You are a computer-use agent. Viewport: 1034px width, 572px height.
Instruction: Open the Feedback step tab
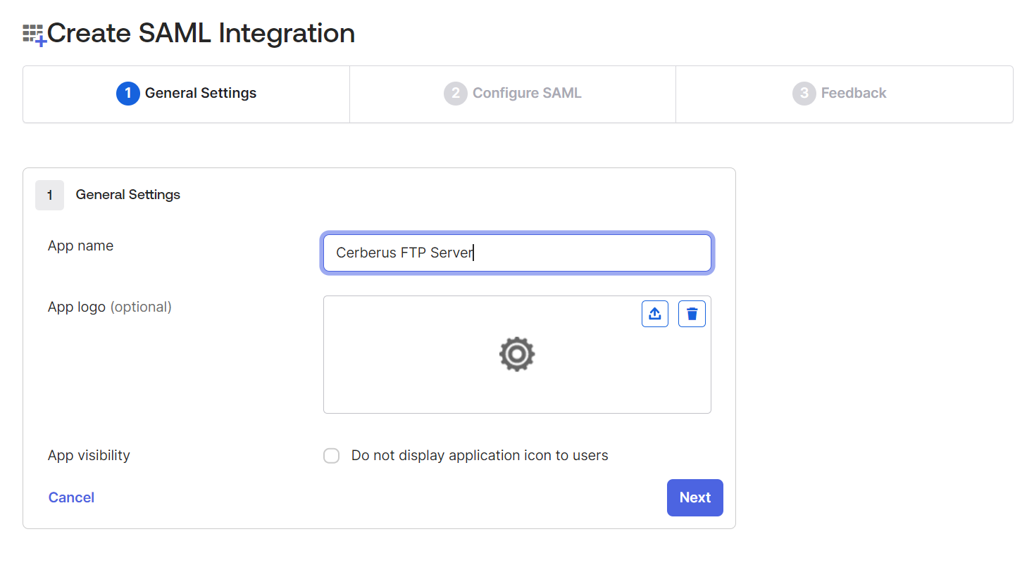[x=845, y=94]
